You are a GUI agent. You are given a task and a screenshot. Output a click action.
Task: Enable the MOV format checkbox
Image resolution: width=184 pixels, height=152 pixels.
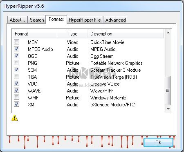point(16,42)
